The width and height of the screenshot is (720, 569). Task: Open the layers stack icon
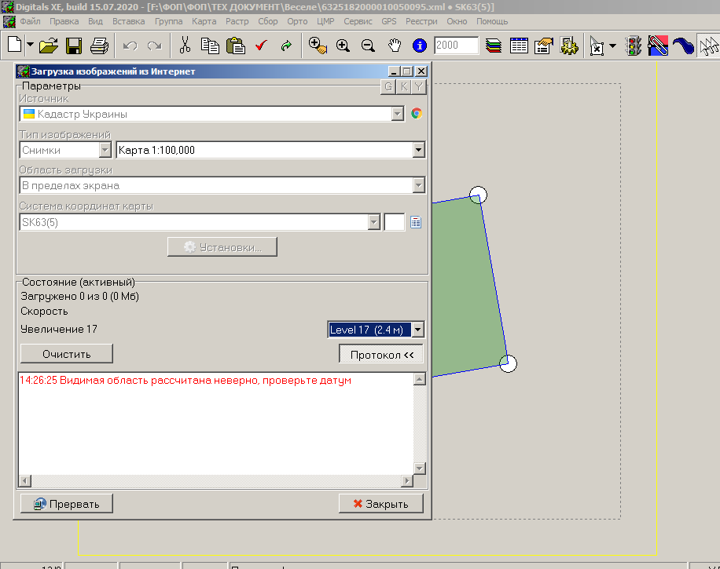coord(494,46)
